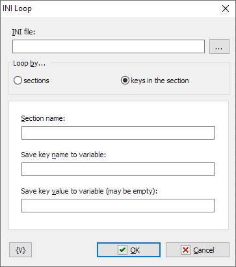The width and height of the screenshot is (236, 267).
Task: Close the INI Loop dialog window
Action: point(226,8)
